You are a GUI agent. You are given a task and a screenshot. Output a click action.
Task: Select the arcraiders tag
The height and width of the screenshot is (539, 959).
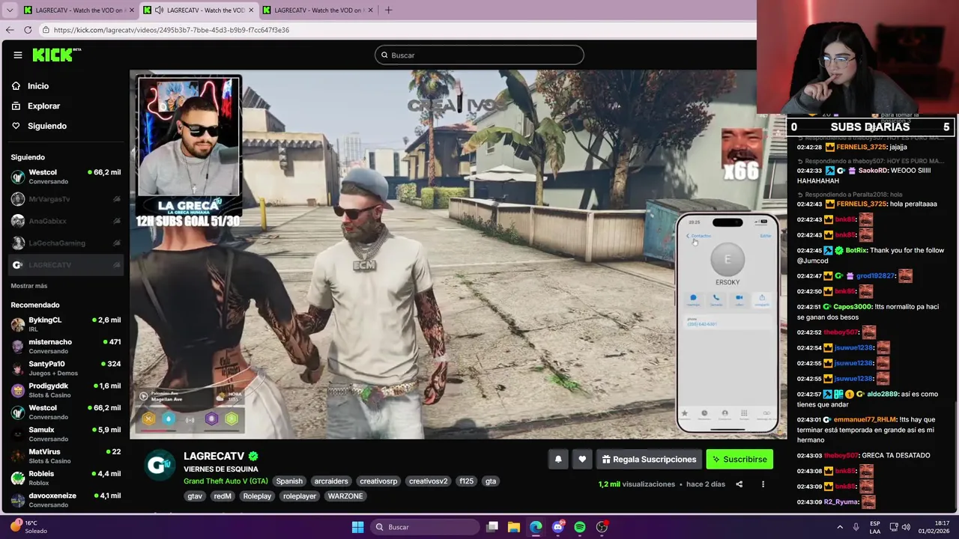[x=331, y=481]
